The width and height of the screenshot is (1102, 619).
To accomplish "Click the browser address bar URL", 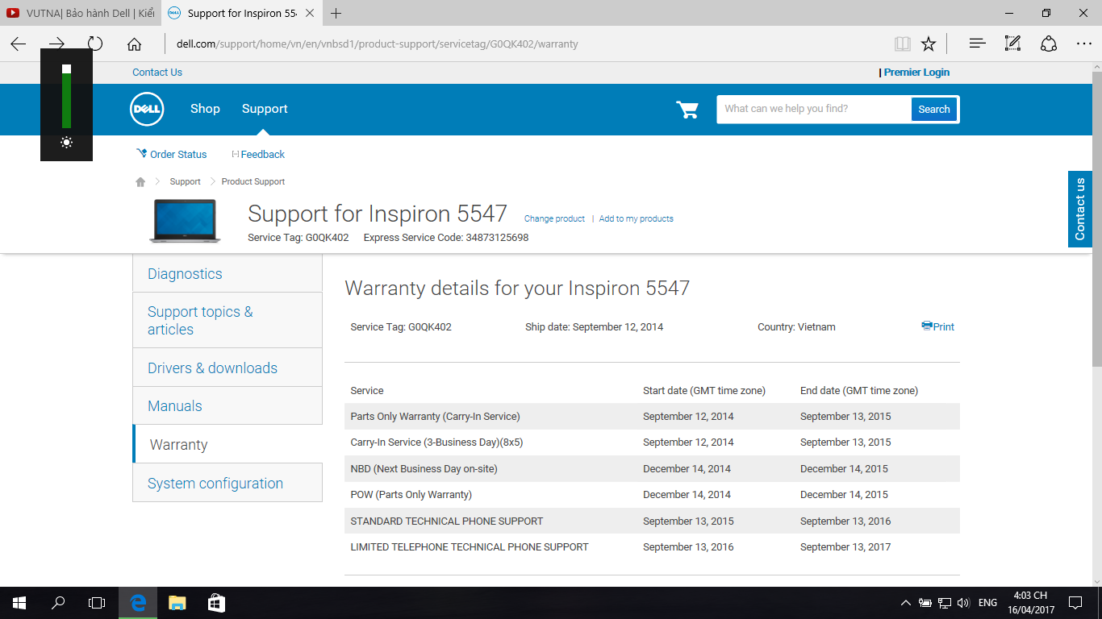I will pos(378,44).
